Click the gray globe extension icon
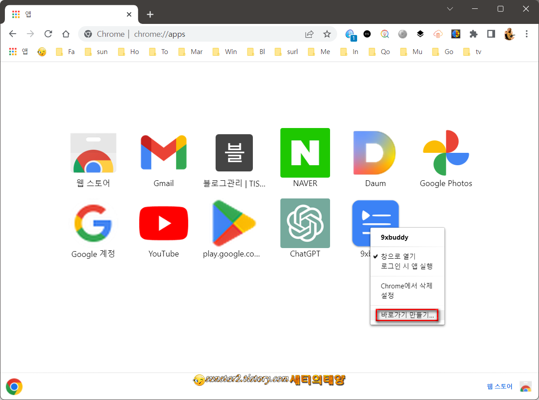This screenshot has width=539, height=400. tap(402, 34)
